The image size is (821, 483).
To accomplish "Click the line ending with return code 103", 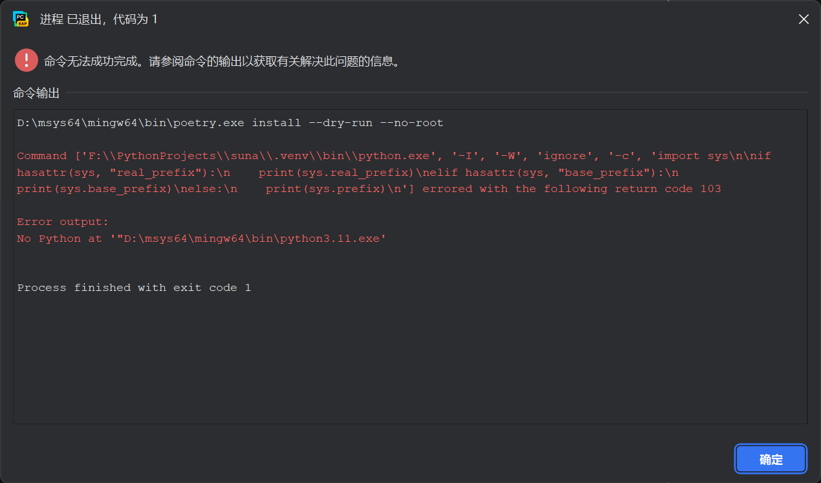I will (369, 189).
